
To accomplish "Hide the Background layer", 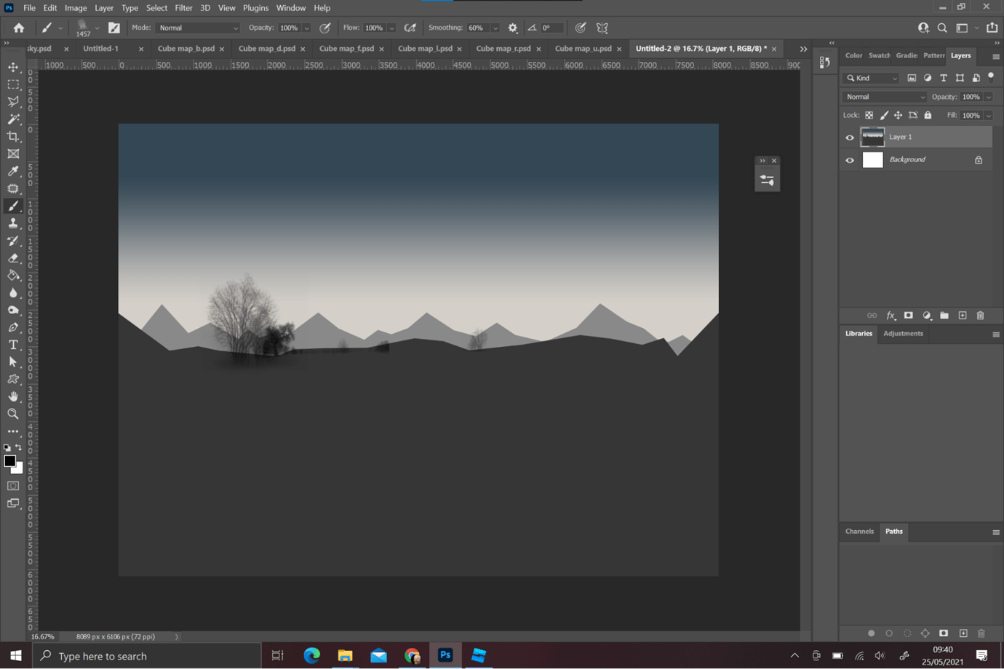I will tap(849, 159).
